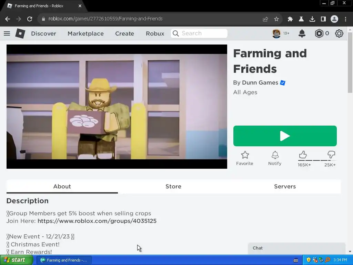Open Roblox settings gear
Image resolution: width=353 pixels, height=265 pixels.
339,33
